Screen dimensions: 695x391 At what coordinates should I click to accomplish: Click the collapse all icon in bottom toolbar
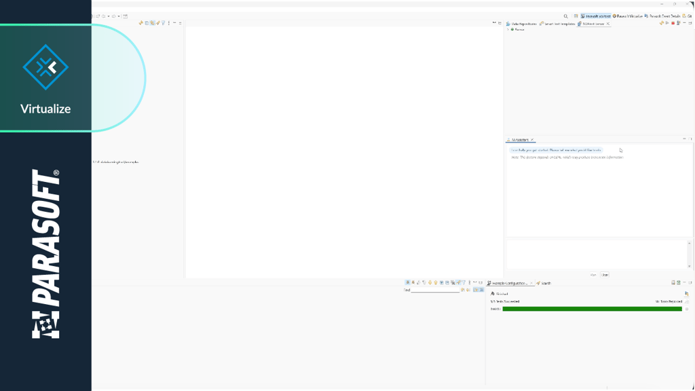click(x=447, y=282)
